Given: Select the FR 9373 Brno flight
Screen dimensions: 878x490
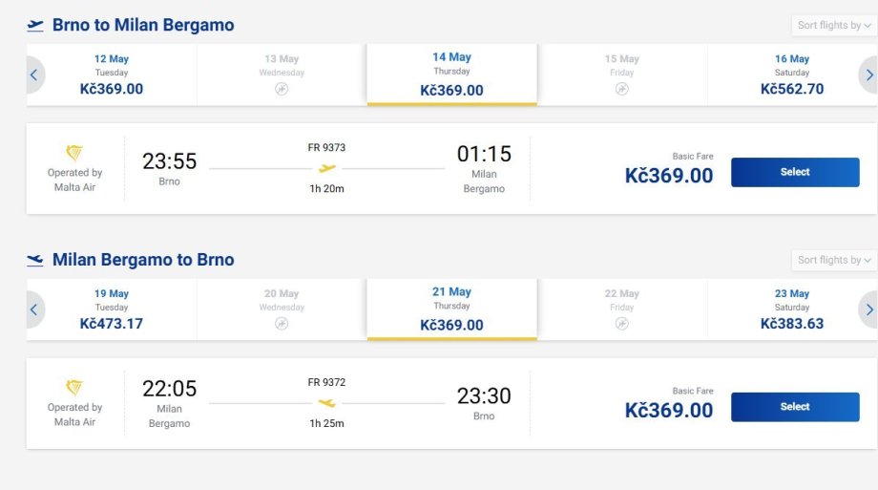Looking at the screenshot, I should pos(795,172).
